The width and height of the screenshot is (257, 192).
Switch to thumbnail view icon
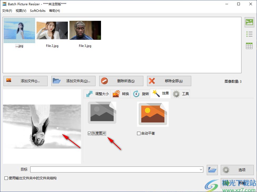(249, 22)
